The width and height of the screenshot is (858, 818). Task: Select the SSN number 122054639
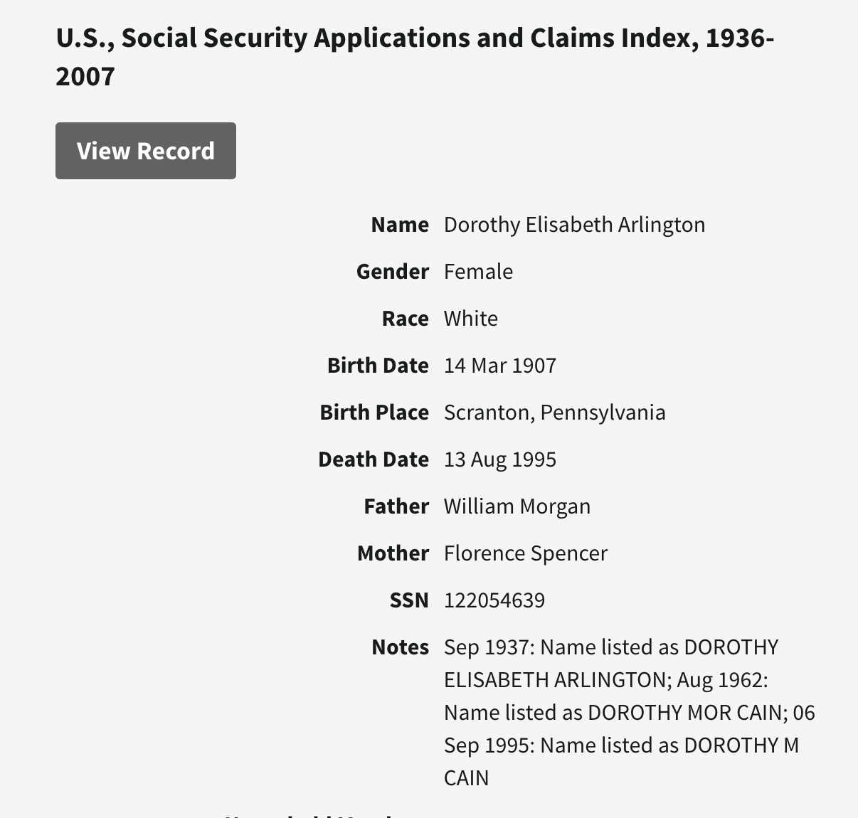click(494, 600)
